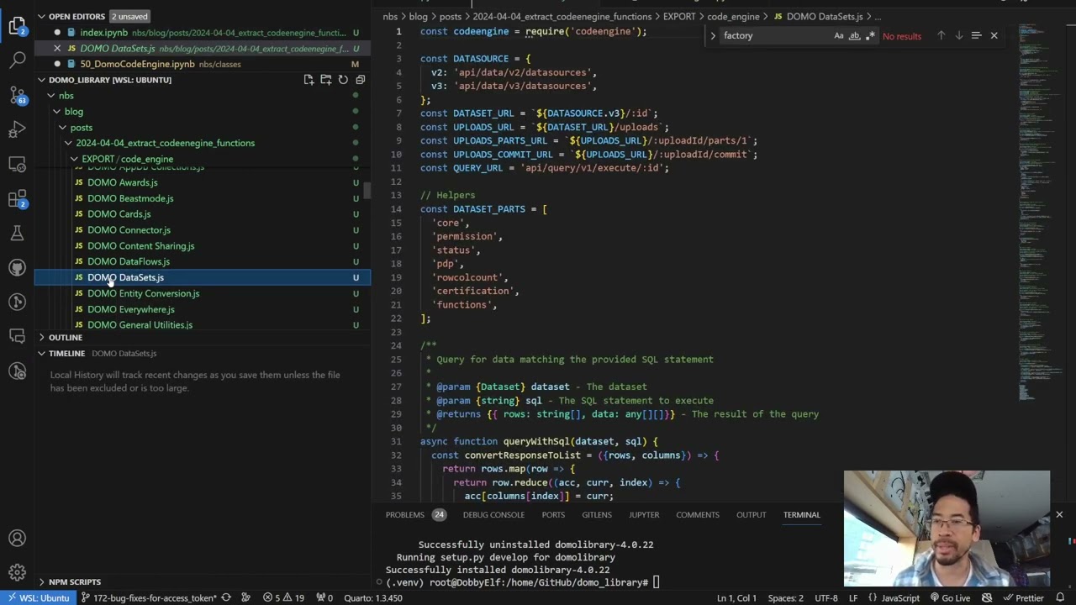Open Source Control view with 63 changes
The height and width of the screenshot is (605, 1076).
[17, 95]
